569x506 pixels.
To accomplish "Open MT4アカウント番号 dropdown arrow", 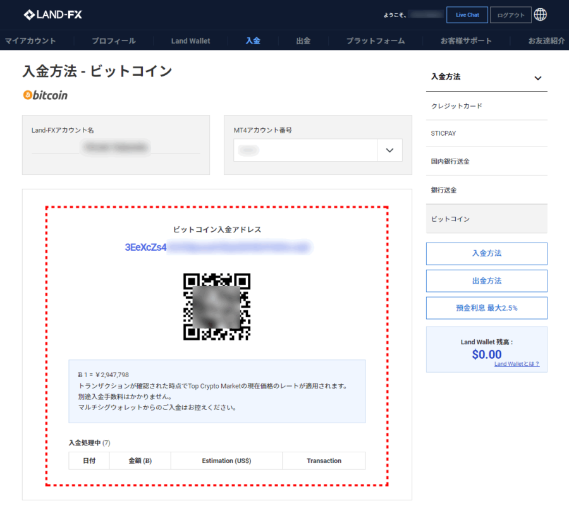I will coord(389,150).
